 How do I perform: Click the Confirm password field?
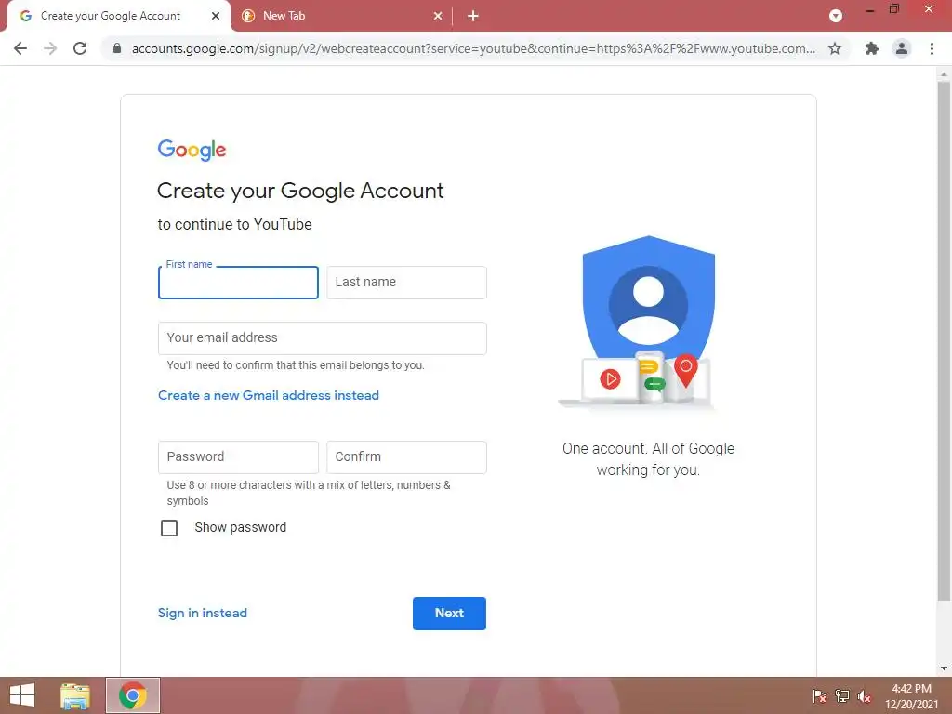[x=407, y=457]
